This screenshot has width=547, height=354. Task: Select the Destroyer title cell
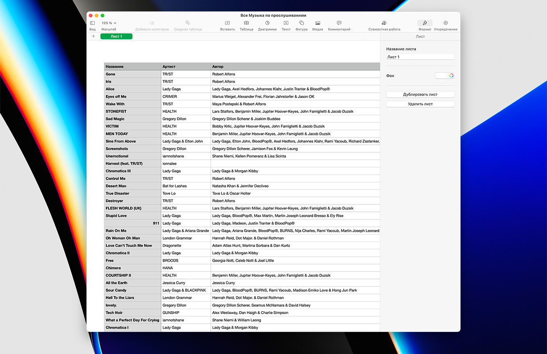point(132,201)
